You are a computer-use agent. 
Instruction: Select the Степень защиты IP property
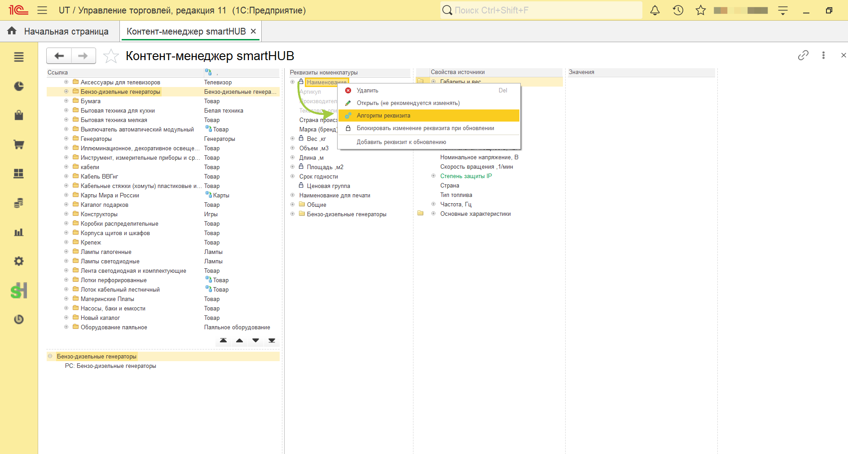click(x=466, y=176)
